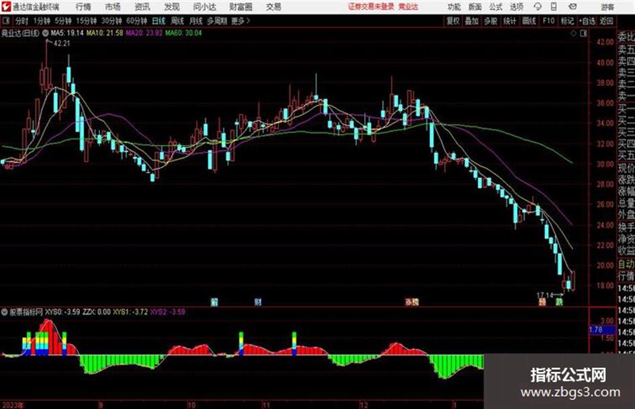This screenshot has height=409, width=635.
Task: Expand the MA indicator dropdown beside 竞业达(日线)
Action: (x=46, y=33)
